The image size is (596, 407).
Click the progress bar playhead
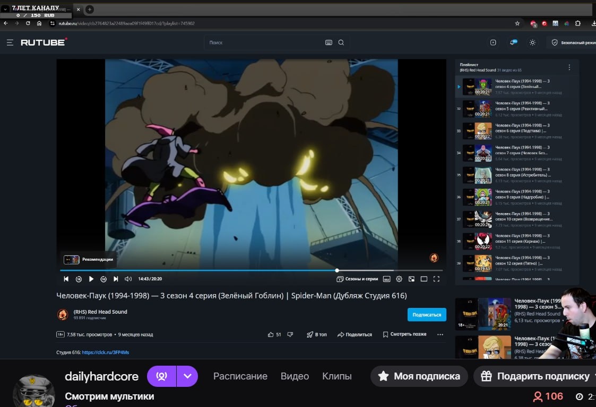pos(337,270)
